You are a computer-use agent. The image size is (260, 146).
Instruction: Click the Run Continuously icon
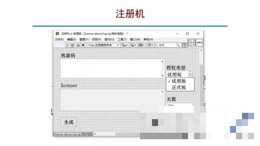[x=72, y=45]
